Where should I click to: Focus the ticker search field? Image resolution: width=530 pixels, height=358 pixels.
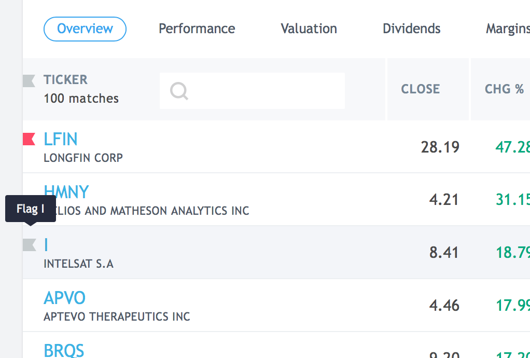click(252, 91)
